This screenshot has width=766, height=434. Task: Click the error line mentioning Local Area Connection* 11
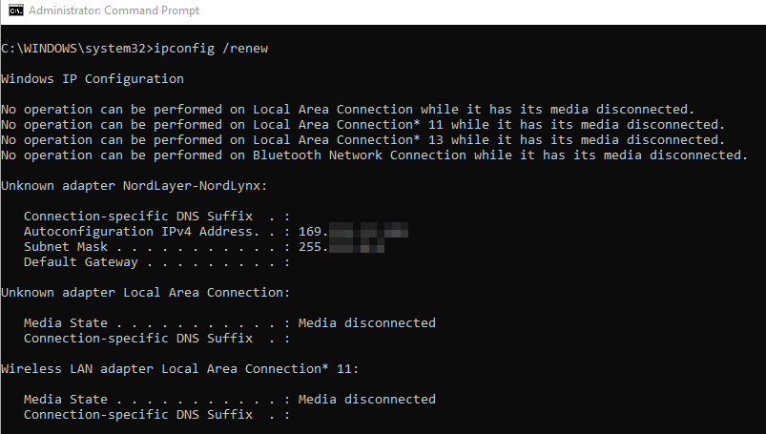[x=362, y=124]
